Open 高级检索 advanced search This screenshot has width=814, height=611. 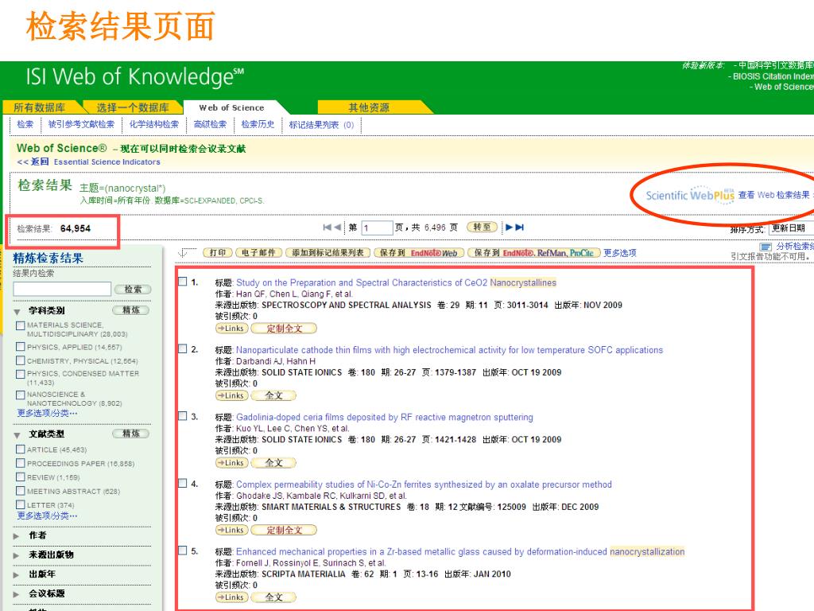tap(210, 124)
